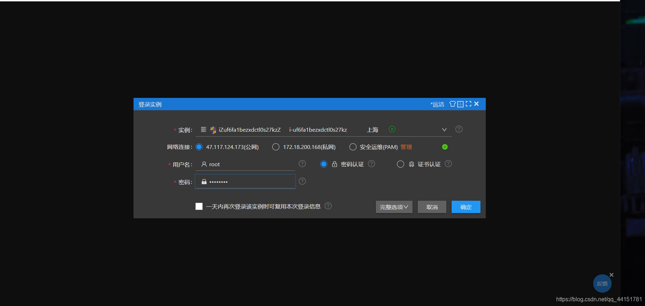
Task: Click the server icon beside the instance name
Action: pyautogui.click(x=204, y=130)
